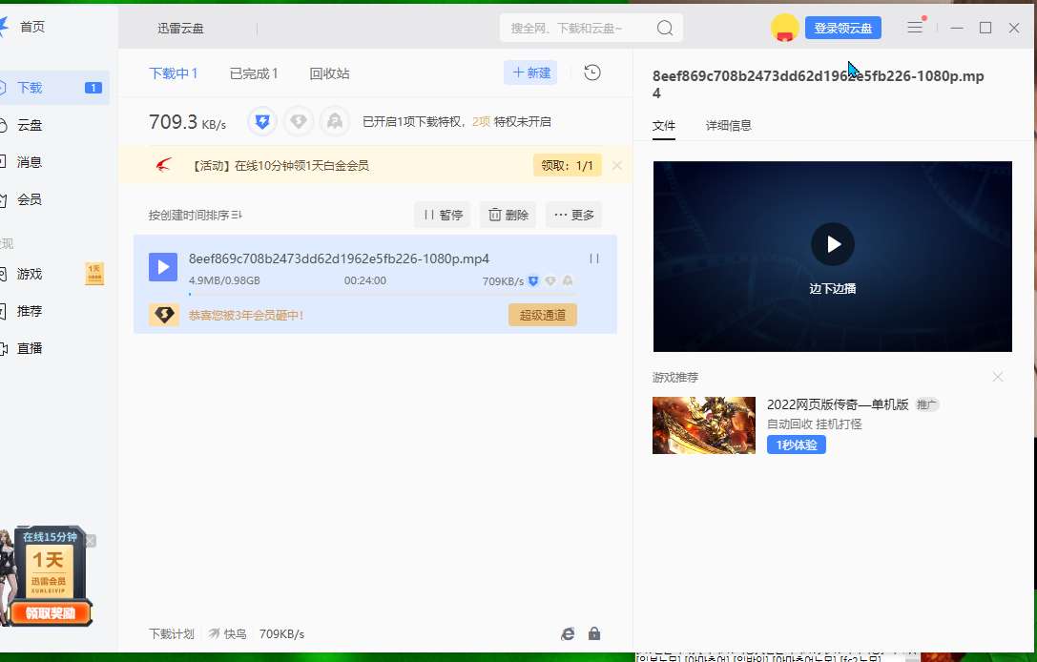Close the 游戏推荐 section

(x=998, y=377)
